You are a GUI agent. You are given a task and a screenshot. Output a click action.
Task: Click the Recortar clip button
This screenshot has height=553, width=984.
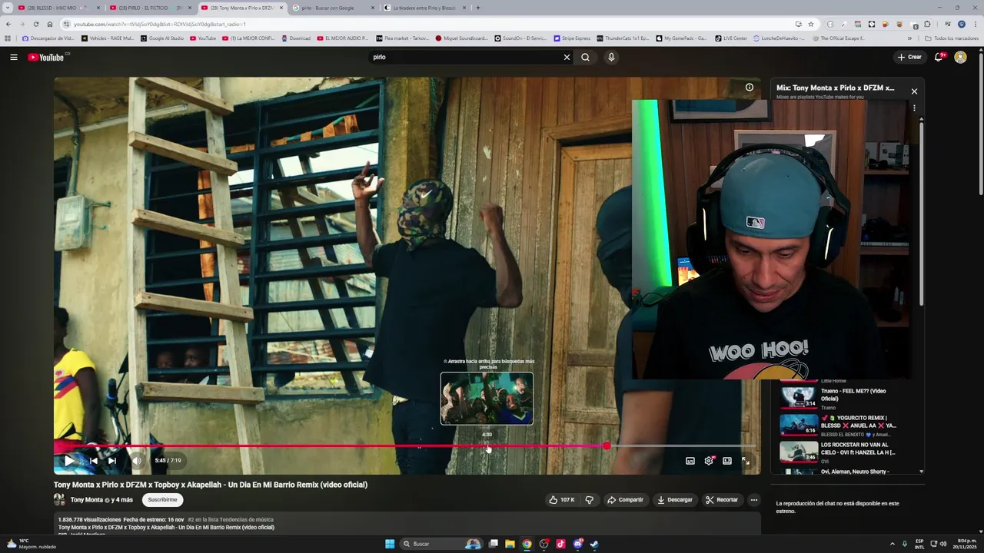pyautogui.click(x=722, y=500)
